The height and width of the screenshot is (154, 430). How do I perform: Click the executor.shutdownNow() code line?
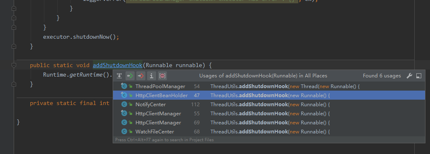pyautogui.click(x=81, y=37)
